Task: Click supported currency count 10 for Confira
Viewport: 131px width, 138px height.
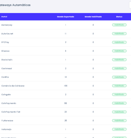Action: point(65,77)
